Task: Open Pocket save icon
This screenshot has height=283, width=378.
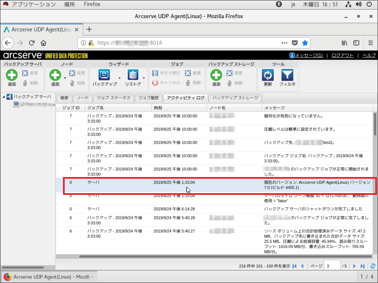Action: coord(295,43)
